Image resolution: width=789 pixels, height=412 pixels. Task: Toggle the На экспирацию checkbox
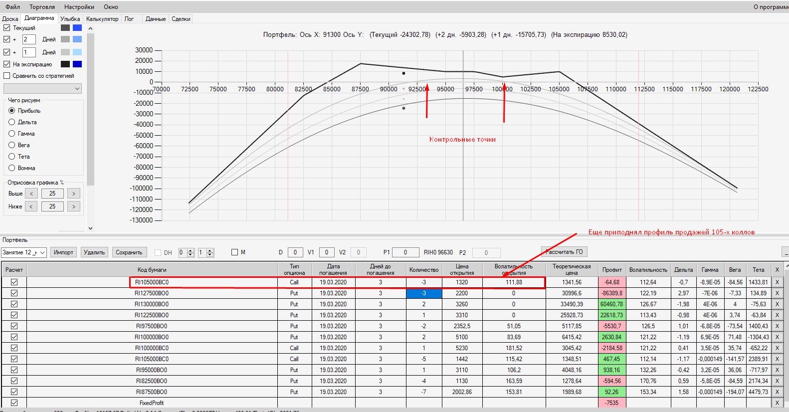(x=7, y=64)
